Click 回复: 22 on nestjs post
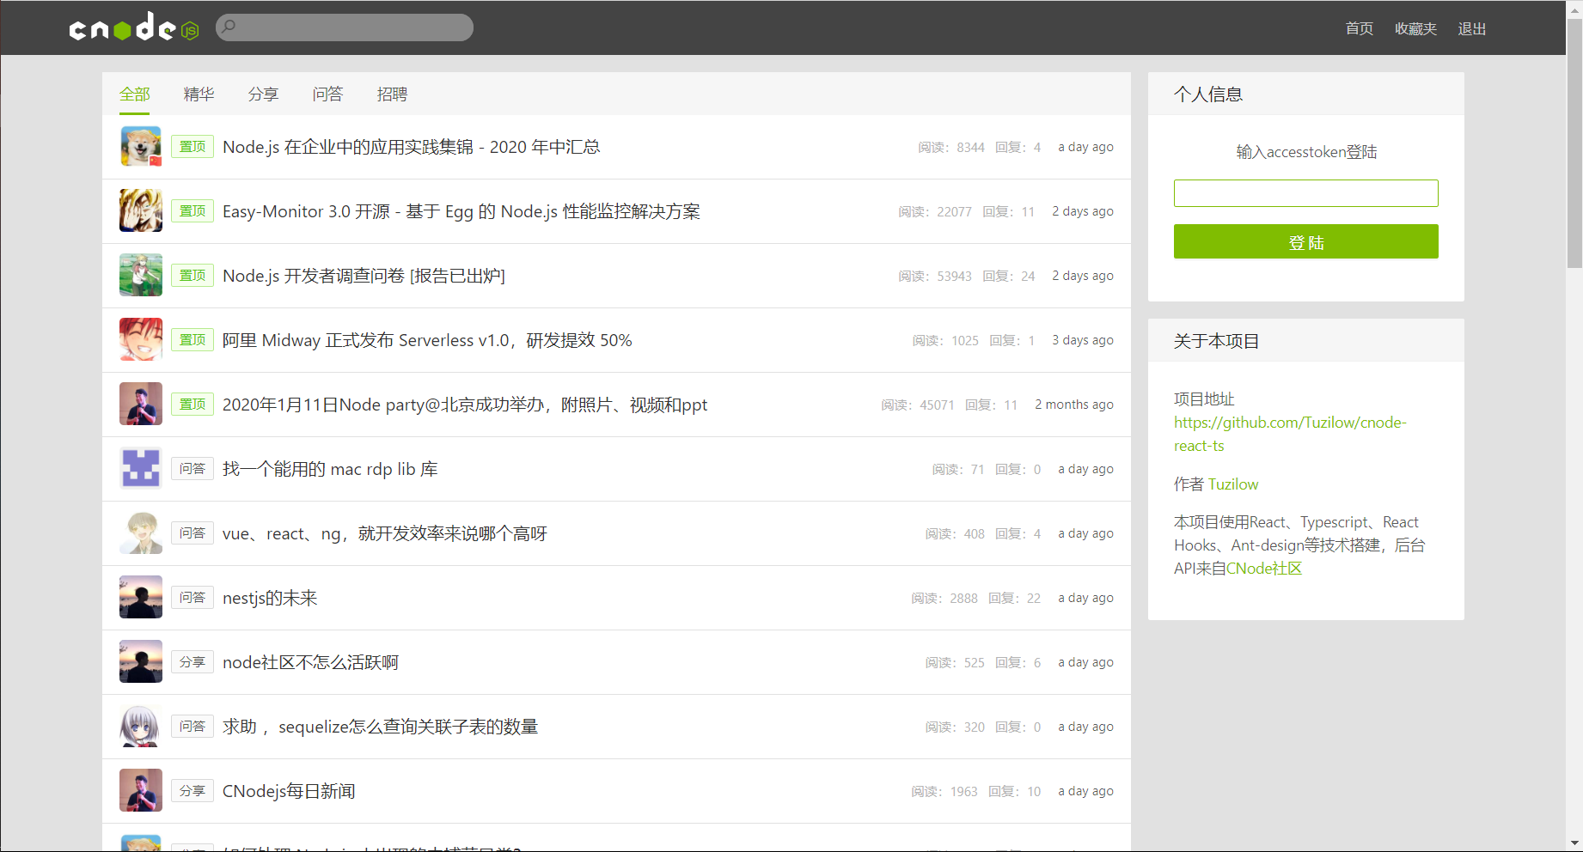The image size is (1583, 852). click(x=1014, y=598)
